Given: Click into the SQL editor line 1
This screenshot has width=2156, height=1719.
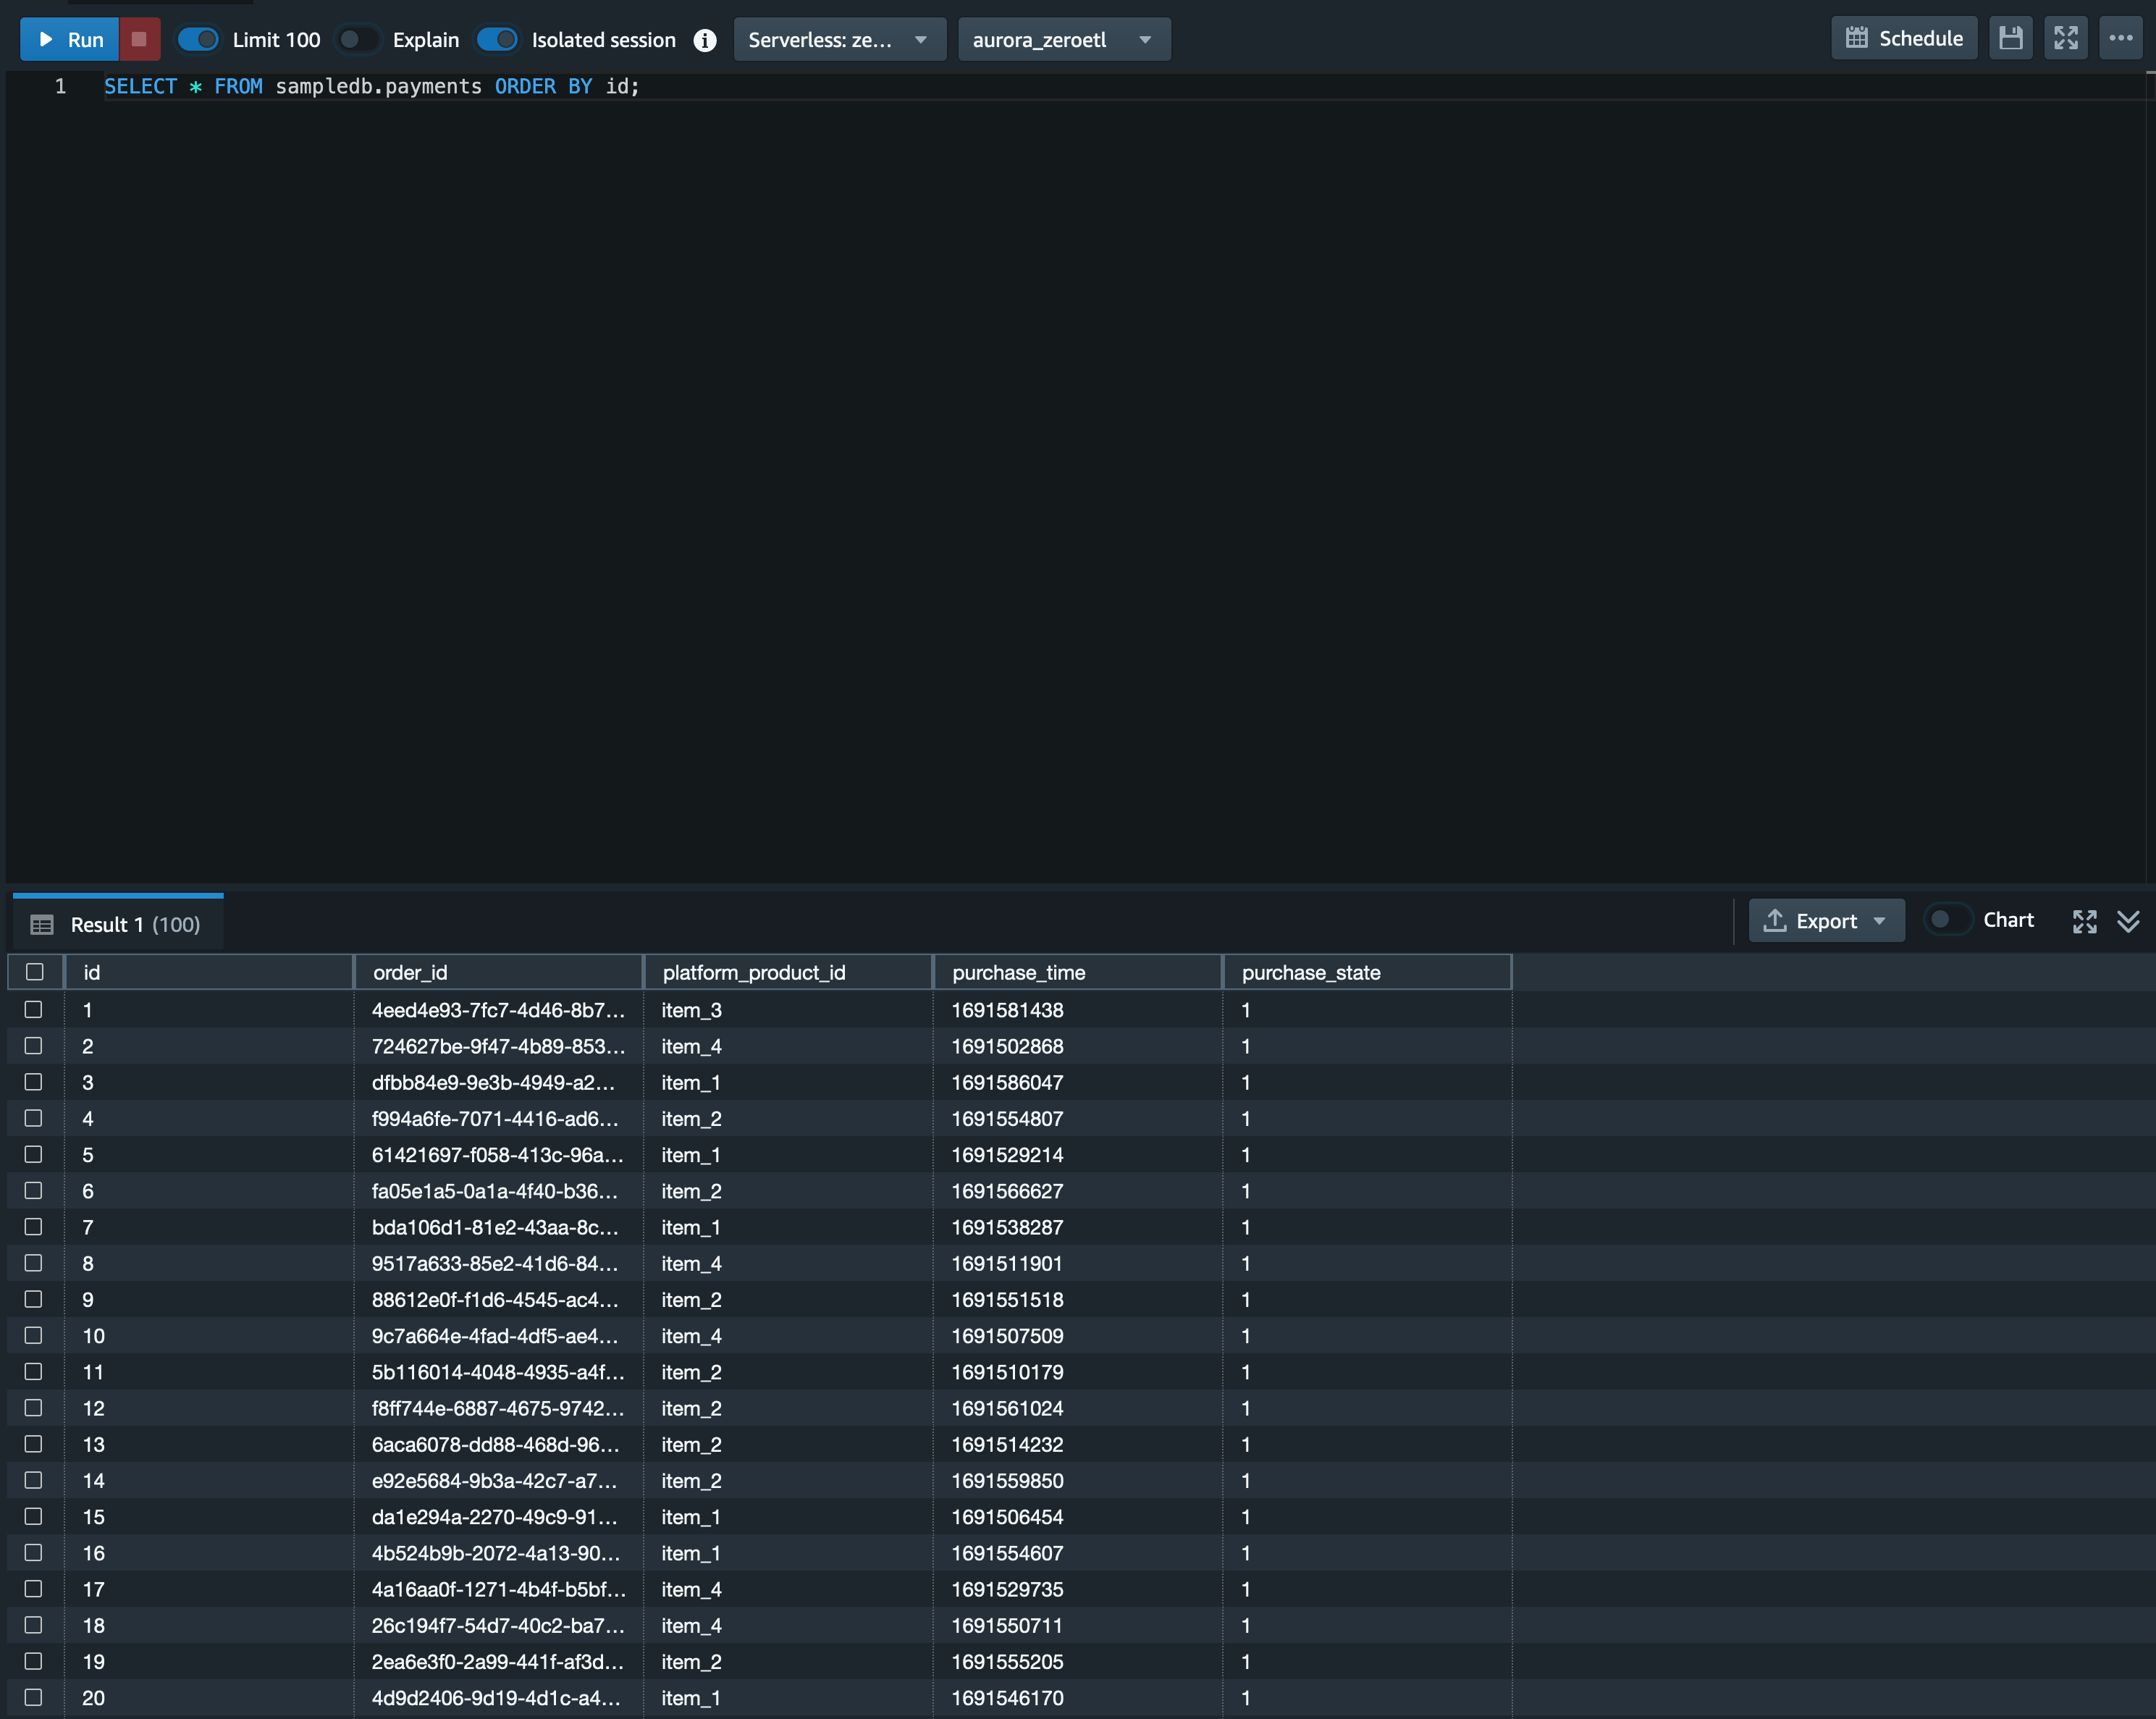Looking at the screenshot, I should pyautogui.click(x=800, y=87).
